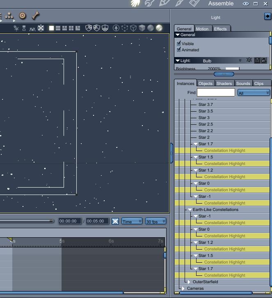Open the Bulb light type dropdown
The width and height of the screenshot is (272, 298).
pos(222,61)
